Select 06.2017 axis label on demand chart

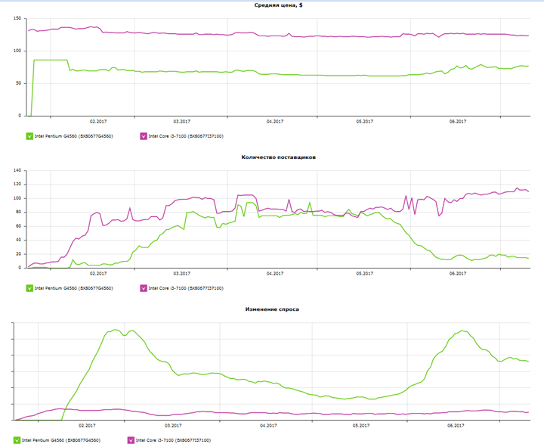point(456,426)
